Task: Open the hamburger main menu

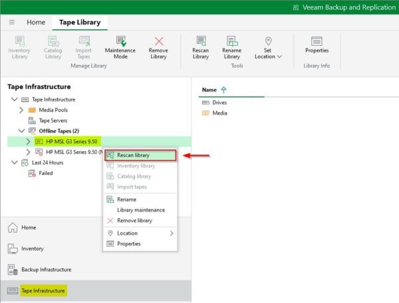Action: [12, 23]
